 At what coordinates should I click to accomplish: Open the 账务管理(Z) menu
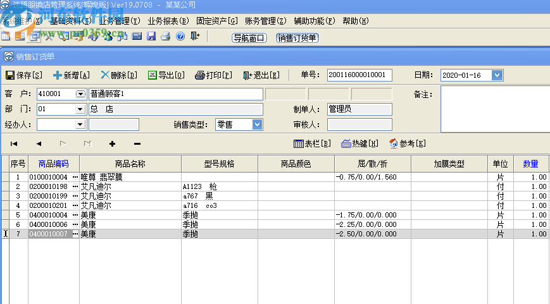266,21
